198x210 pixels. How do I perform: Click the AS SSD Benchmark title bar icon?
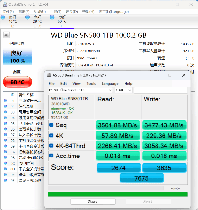(49, 75)
